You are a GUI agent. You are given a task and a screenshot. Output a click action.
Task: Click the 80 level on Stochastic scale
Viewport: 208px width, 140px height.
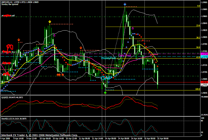(202, 121)
